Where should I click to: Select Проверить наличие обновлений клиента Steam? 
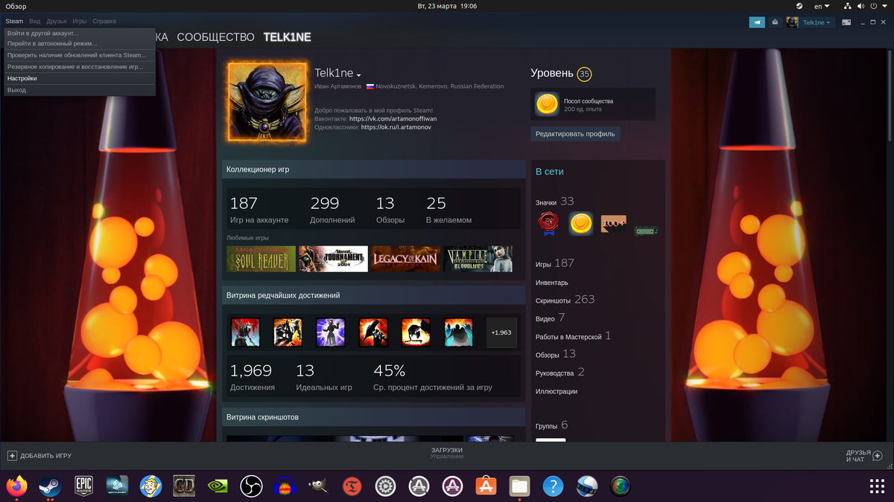click(80, 55)
